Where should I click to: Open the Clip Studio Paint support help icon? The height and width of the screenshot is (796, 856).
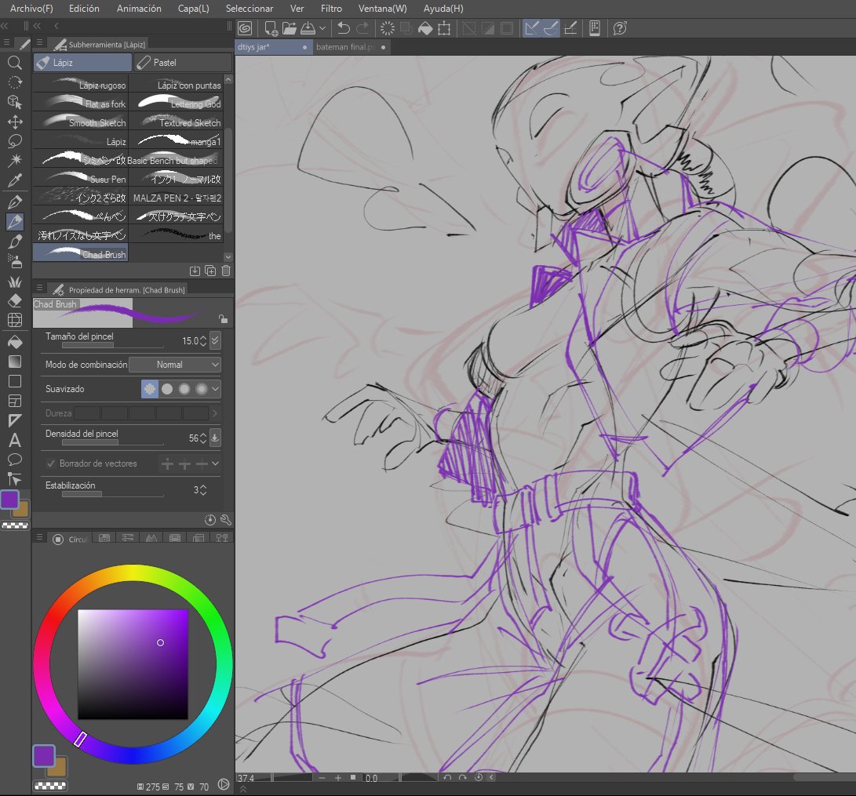(x=620, y=28)
